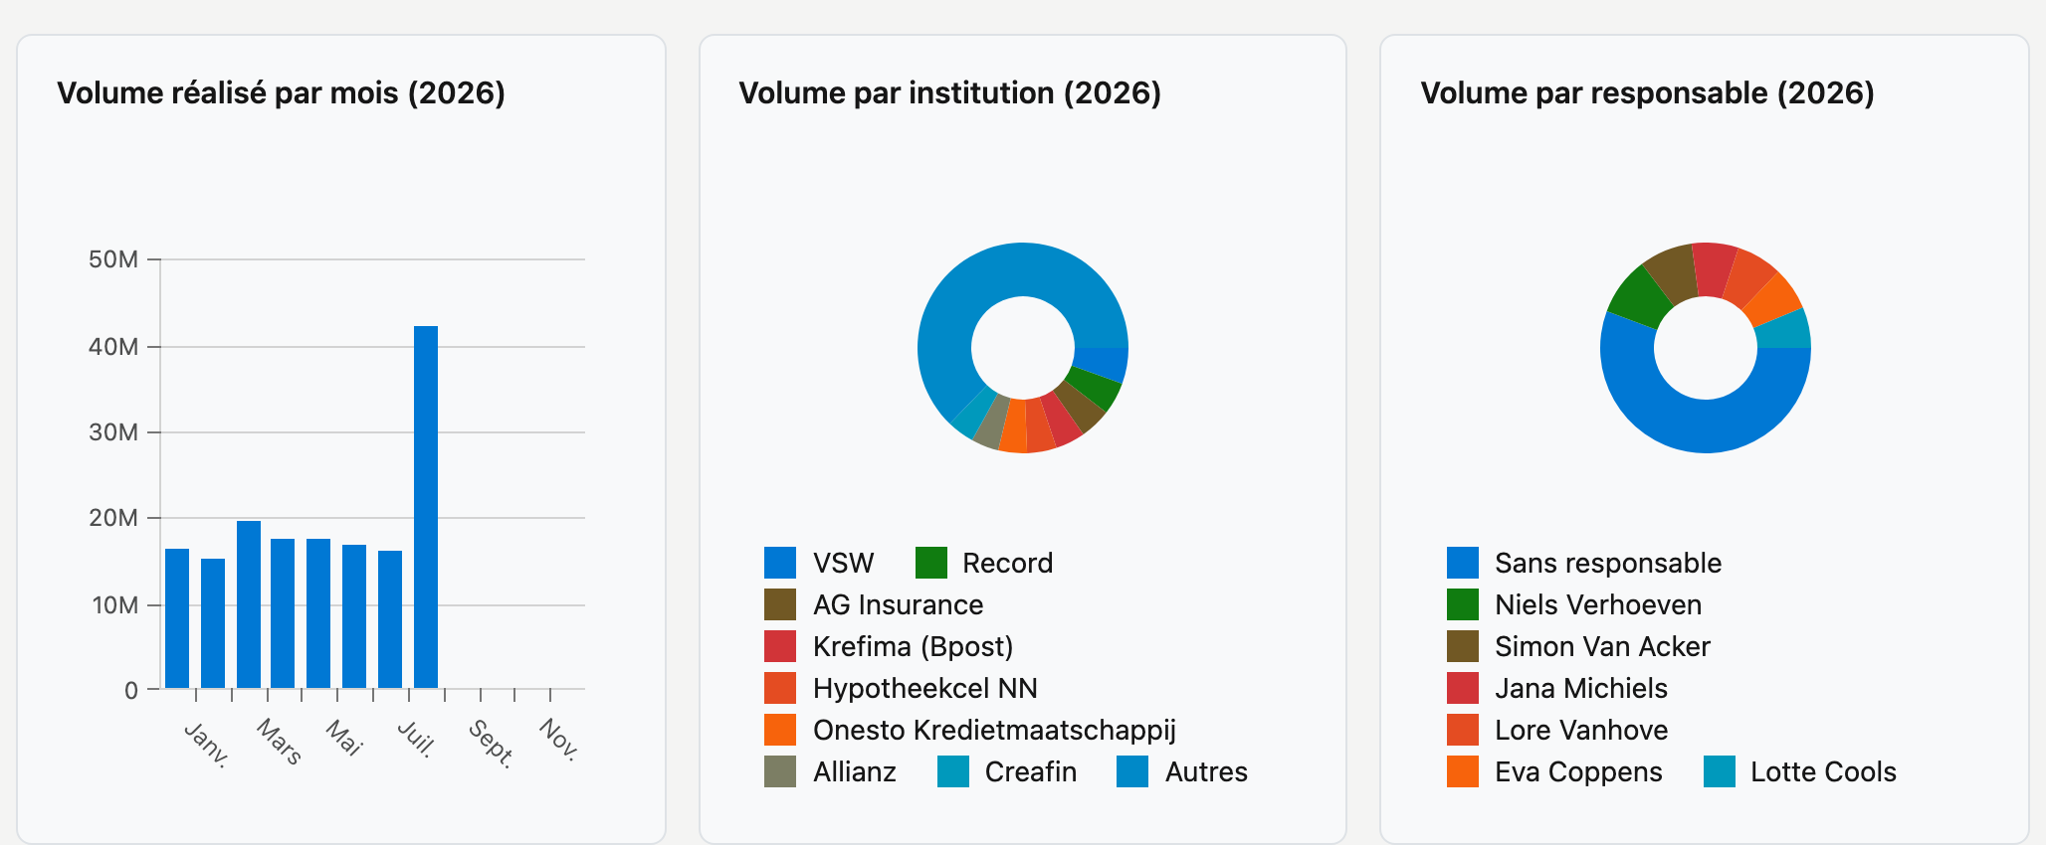
Task: Toggle the Lore Vanhove legend label
Action: (x=1580, y=731)
